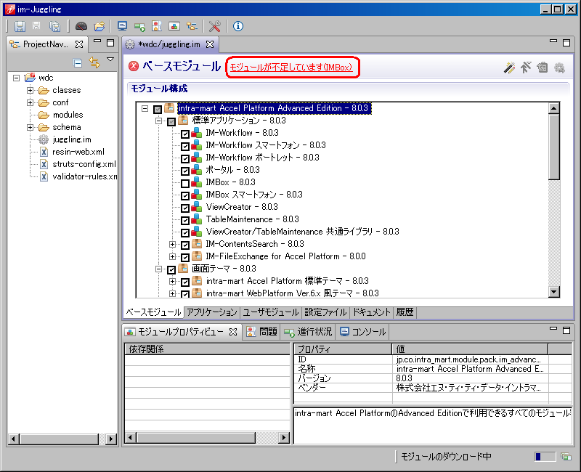
Task: Uncheck IM-Workflow - 8.0.3 module
Action: (185, 134)
